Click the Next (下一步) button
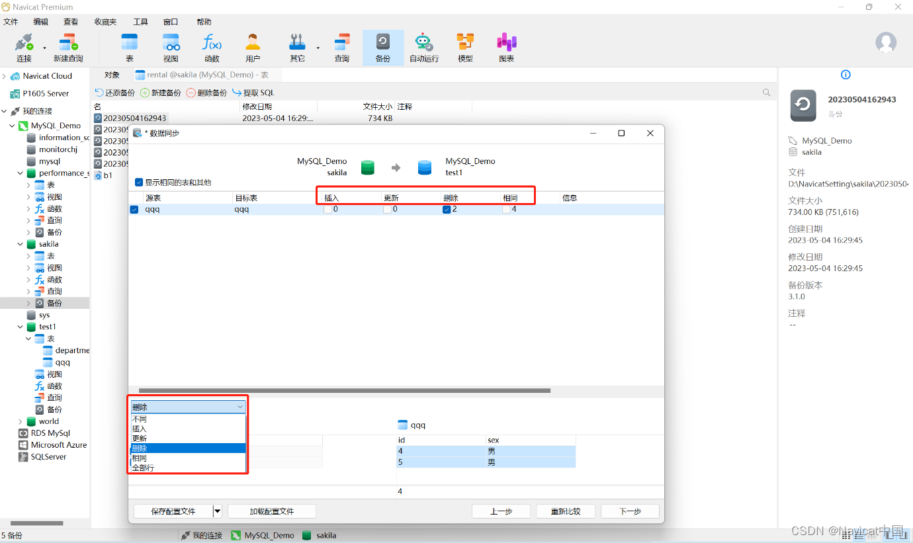 pyautogui.click(x=630, y=511)
